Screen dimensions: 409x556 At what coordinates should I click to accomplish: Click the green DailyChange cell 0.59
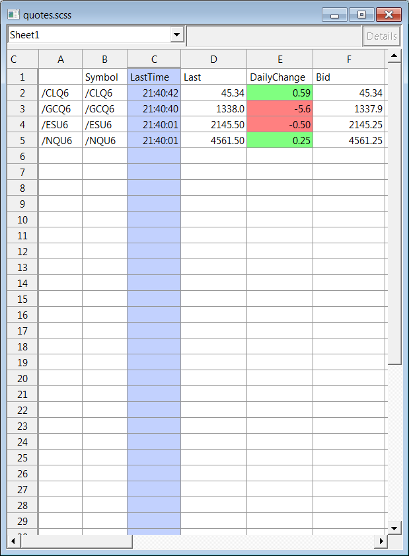(280, 93)
